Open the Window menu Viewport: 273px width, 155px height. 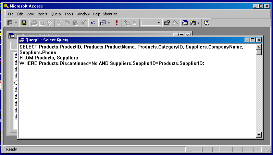point(83,14)
